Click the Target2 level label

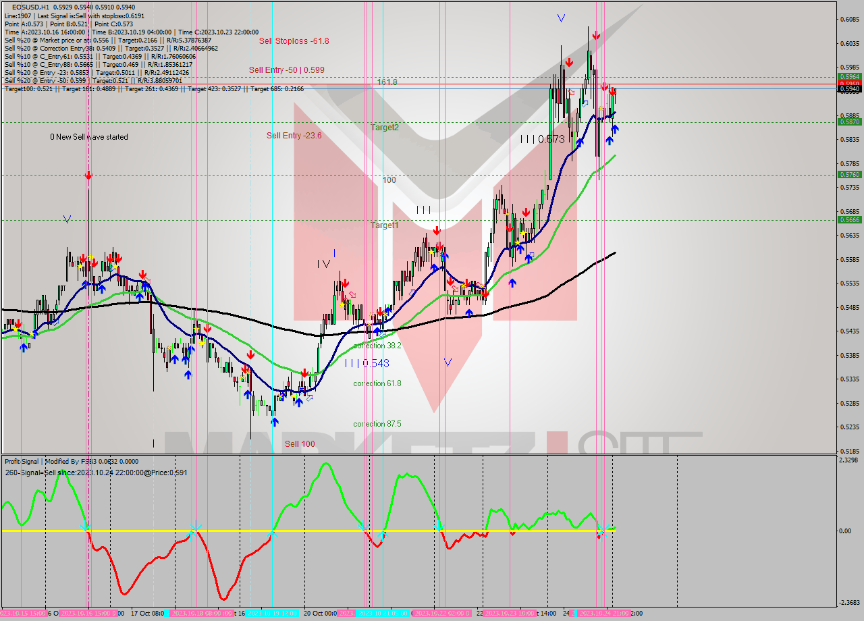[x=384, y=128]
